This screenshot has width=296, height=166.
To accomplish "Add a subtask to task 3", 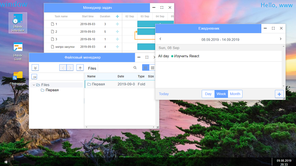I will 118,39.
